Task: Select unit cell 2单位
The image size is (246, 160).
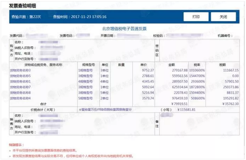Action: click(x=105, y=99)
